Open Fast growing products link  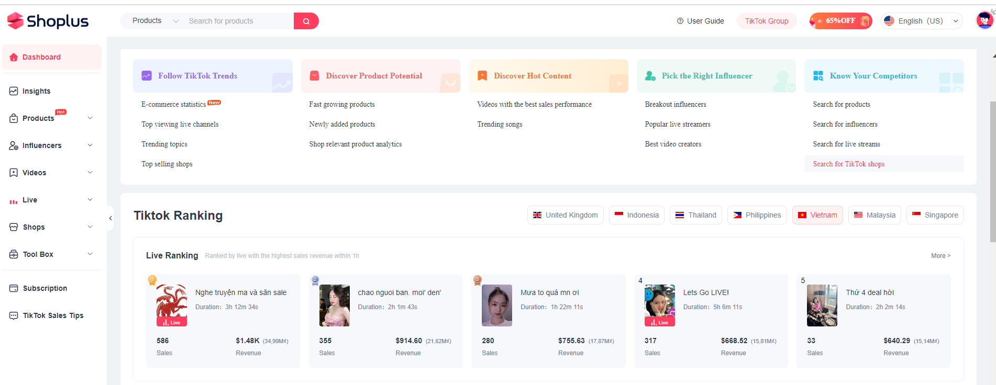pyautogui.click(x=342, y=105)
